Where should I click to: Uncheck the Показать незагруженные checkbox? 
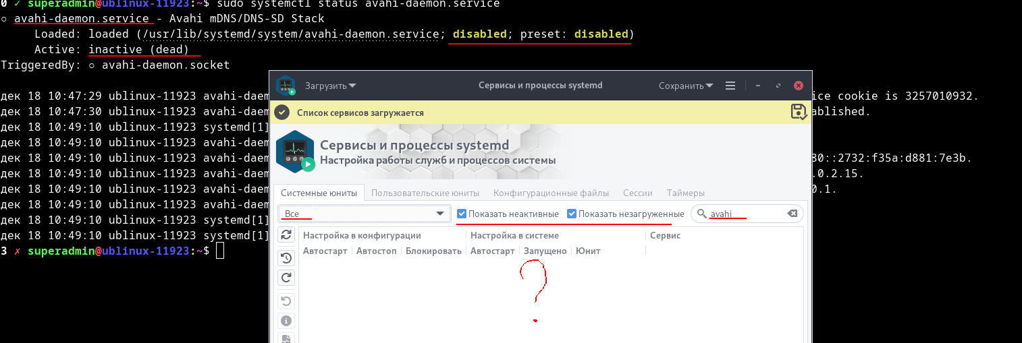pos(572,214)
